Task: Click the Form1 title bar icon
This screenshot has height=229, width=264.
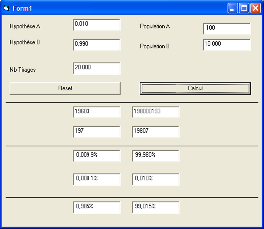Action: click(x=6, y=8)
